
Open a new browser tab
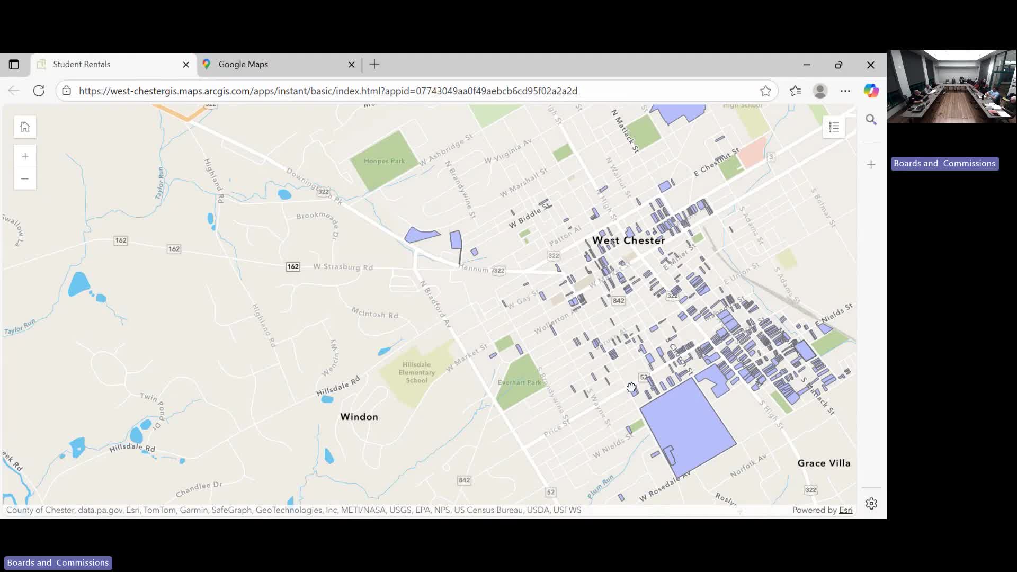click(374, 65)
